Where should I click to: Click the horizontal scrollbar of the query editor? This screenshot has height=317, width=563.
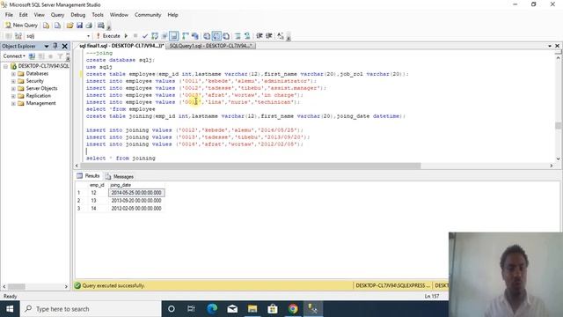(251, 166)
